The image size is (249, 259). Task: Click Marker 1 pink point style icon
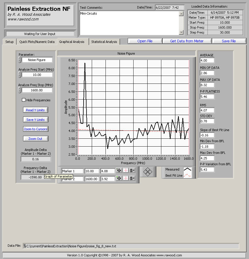[x=126, y=171]
